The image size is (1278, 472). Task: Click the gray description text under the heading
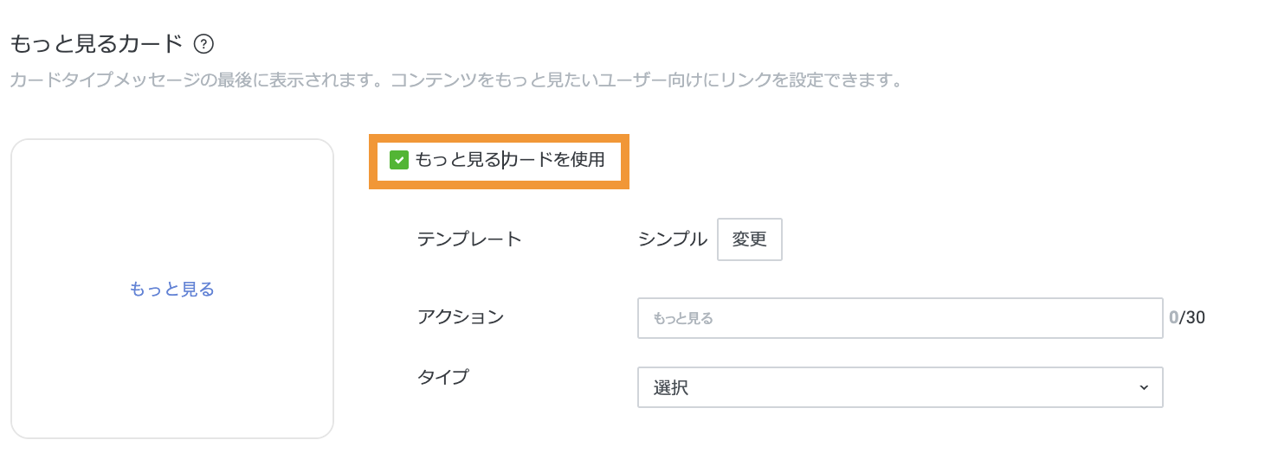[456, 81]
